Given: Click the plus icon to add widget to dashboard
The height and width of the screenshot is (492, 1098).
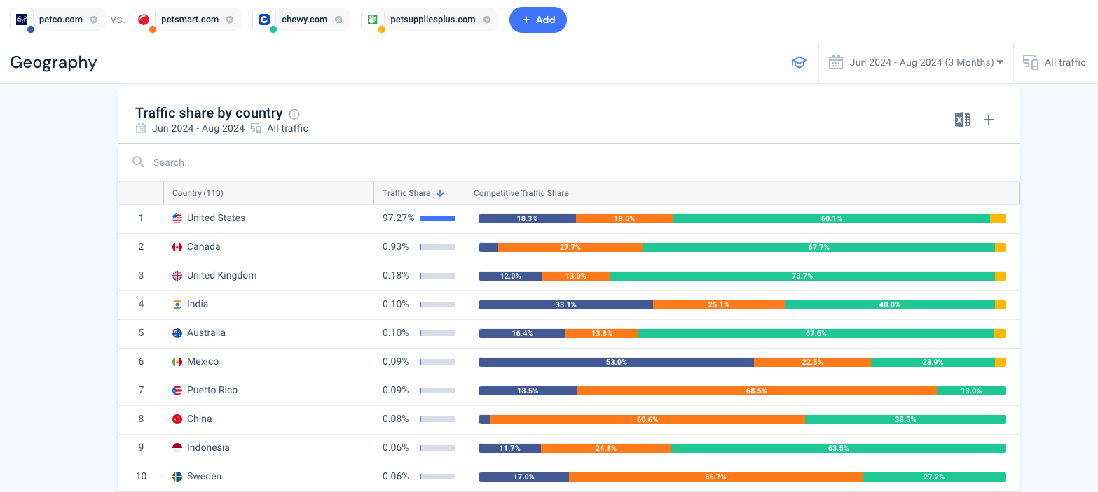Looking at the screenshot, I should click(x=989, y=120).
